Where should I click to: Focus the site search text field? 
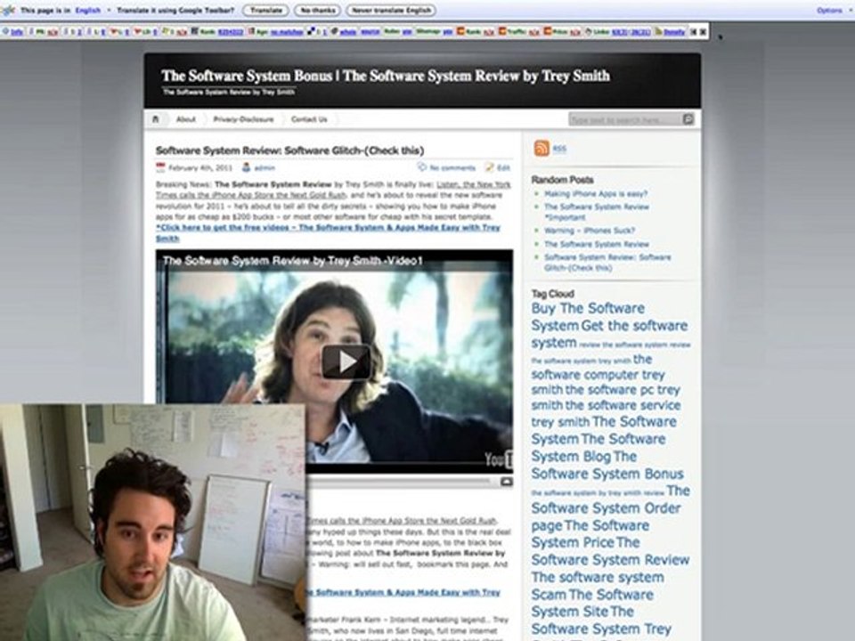tap(625, 119)
